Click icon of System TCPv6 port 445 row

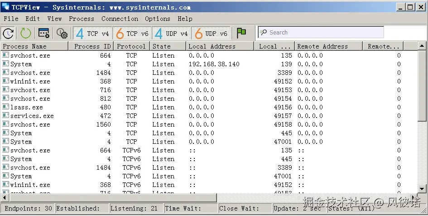coord(5,158)
